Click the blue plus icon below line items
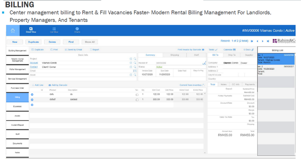 tap(32, 104)
